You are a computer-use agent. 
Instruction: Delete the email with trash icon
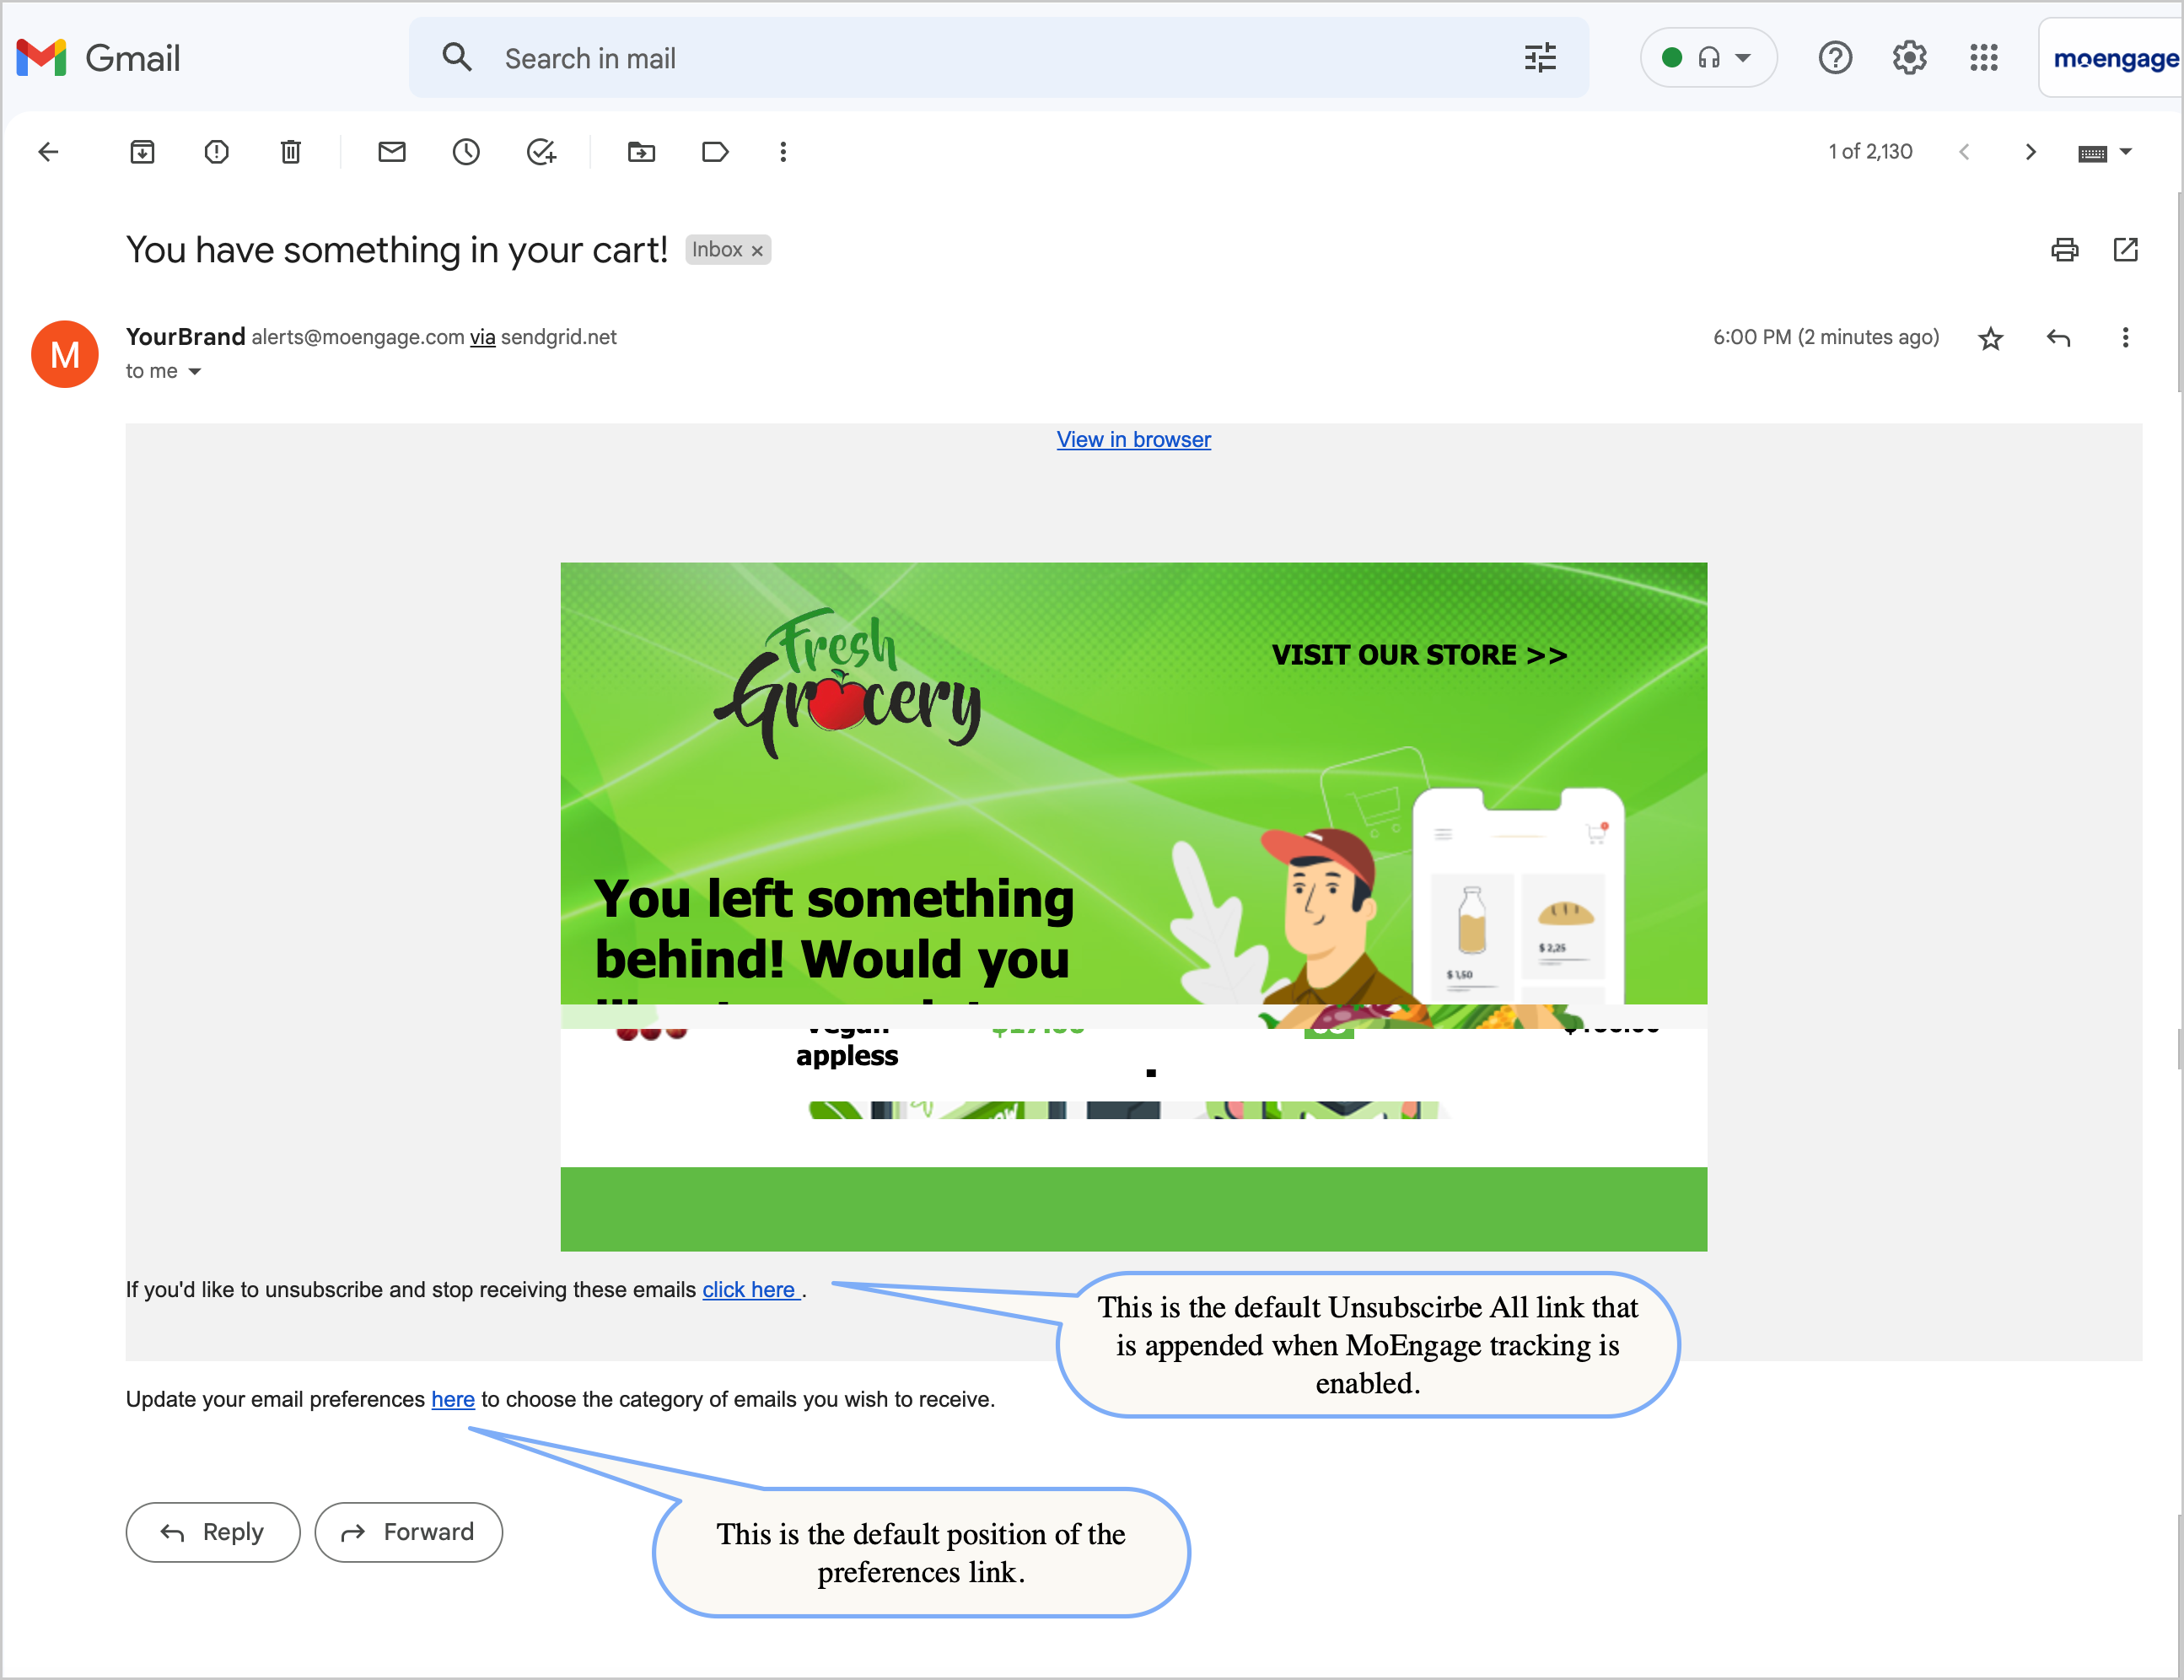pyautogui.click(x=290, y=152)
